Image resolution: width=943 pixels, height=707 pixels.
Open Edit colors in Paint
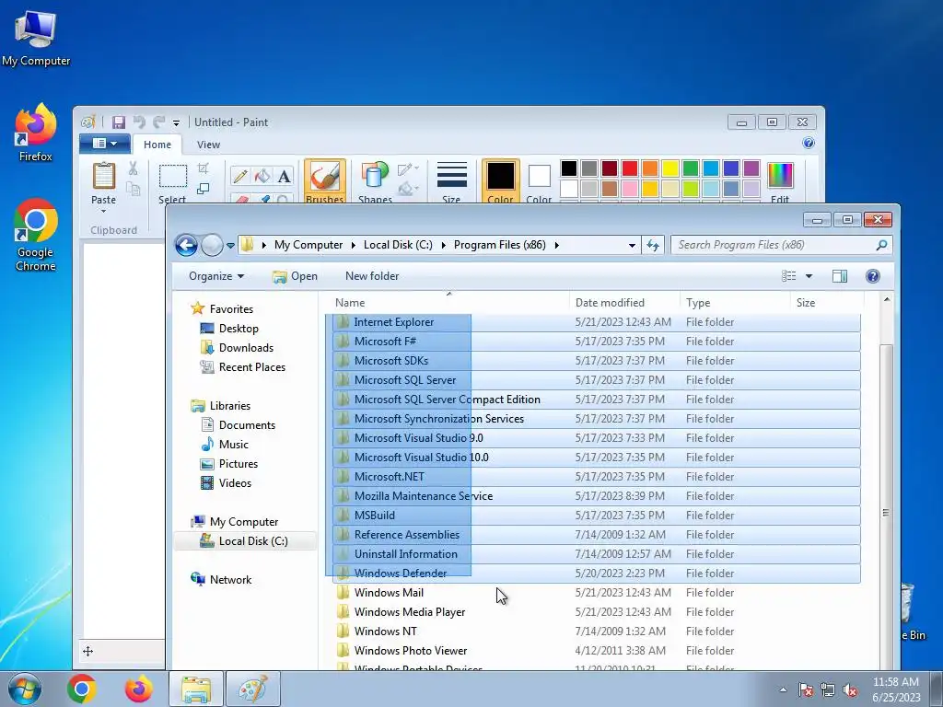tap(780, 182)
